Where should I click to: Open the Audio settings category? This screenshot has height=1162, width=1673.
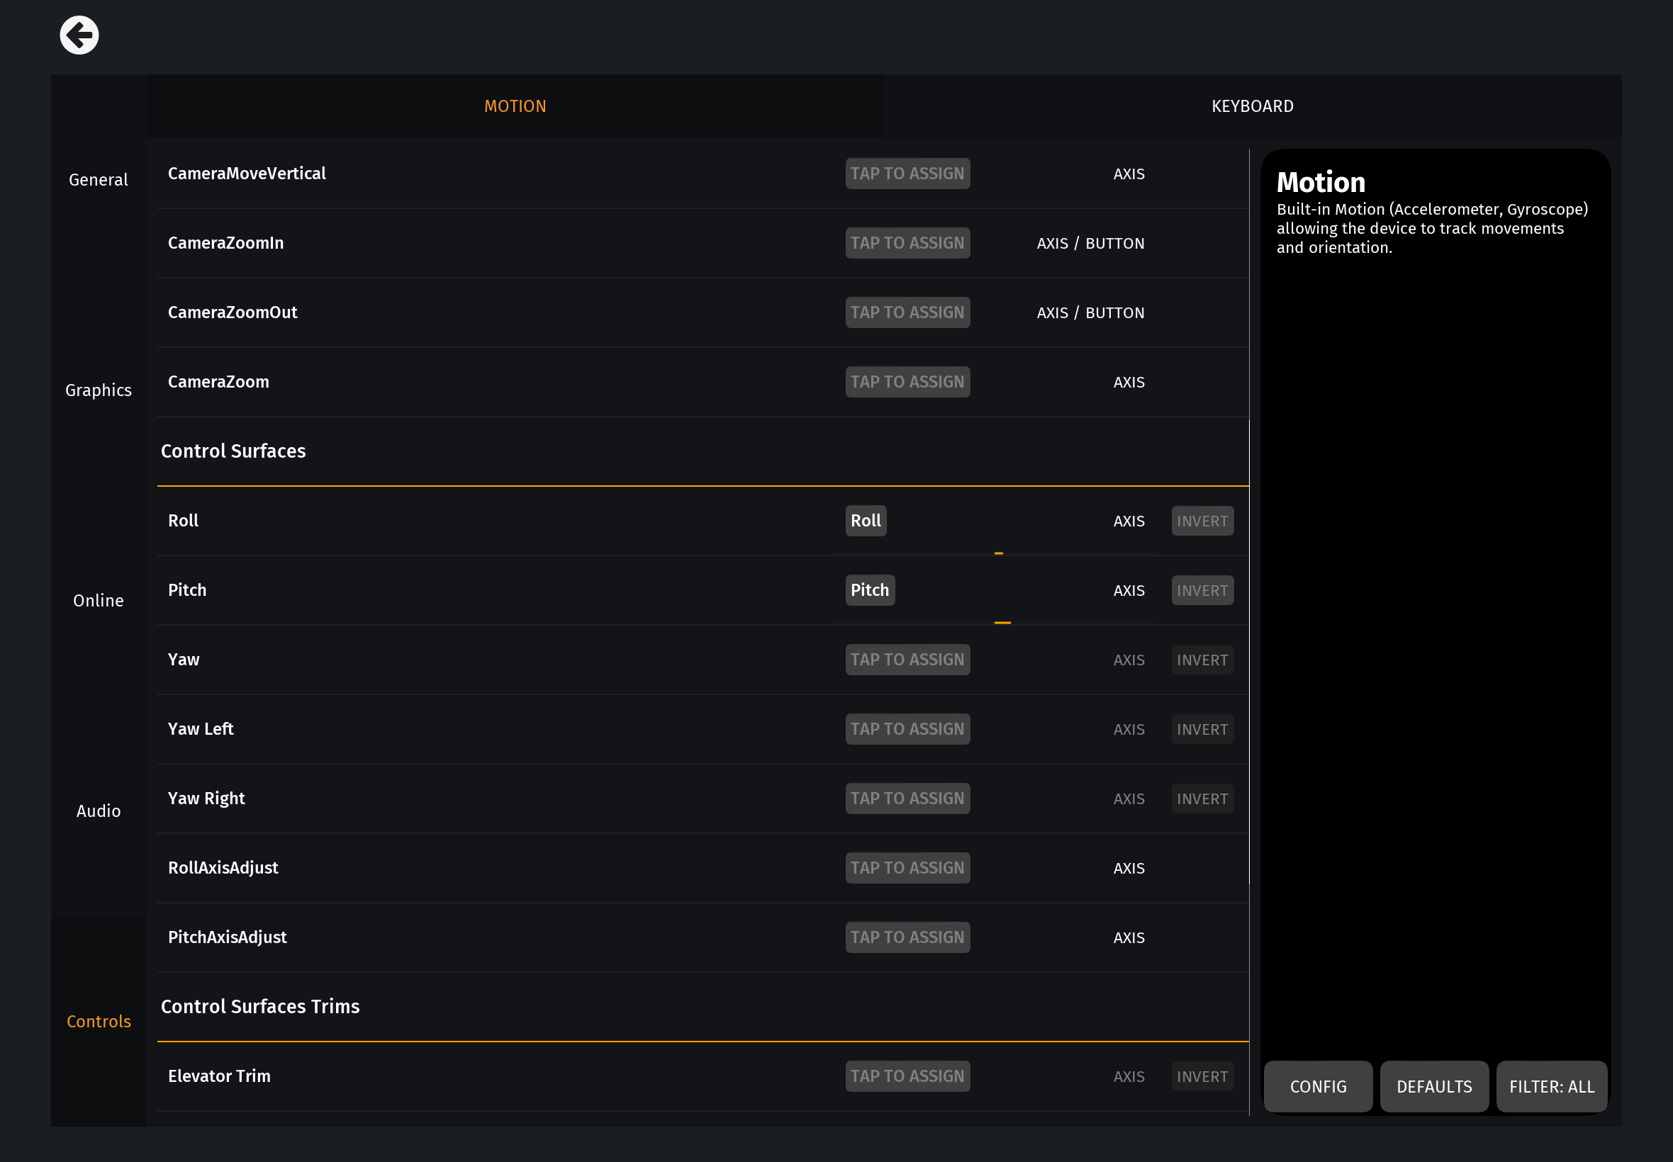(x=99, y=811)
